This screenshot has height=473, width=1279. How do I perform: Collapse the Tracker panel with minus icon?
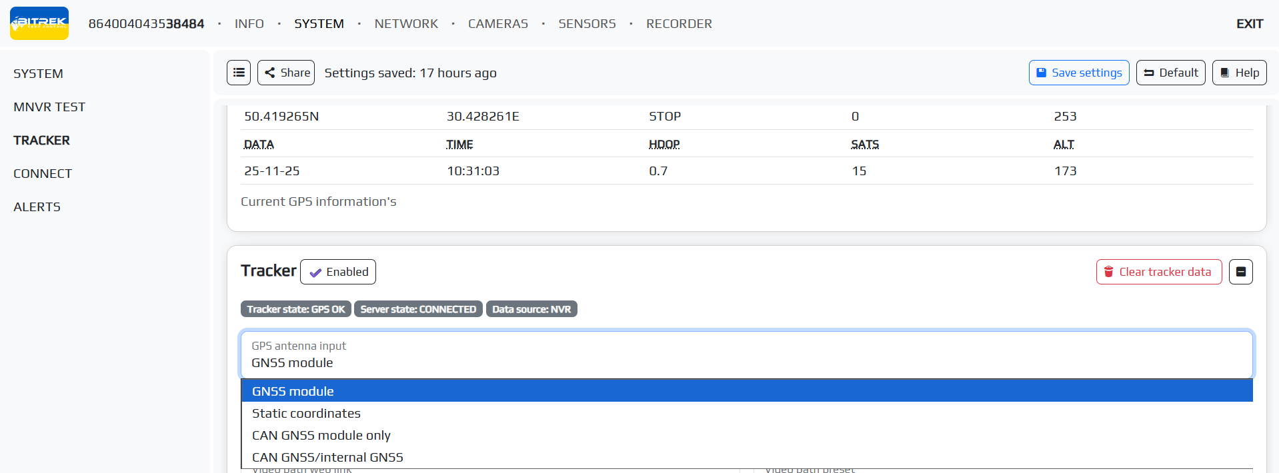[x=1240, y=272]
